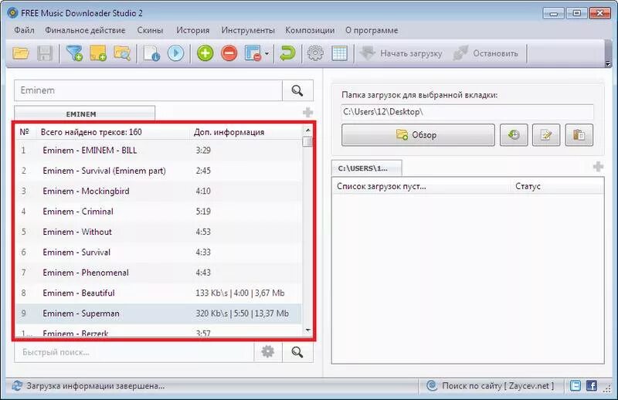Viewport: 618px width, 400px height.
Task: Expand toolbar overflow arrow at right edge
Action: click(x=608, y=63)
